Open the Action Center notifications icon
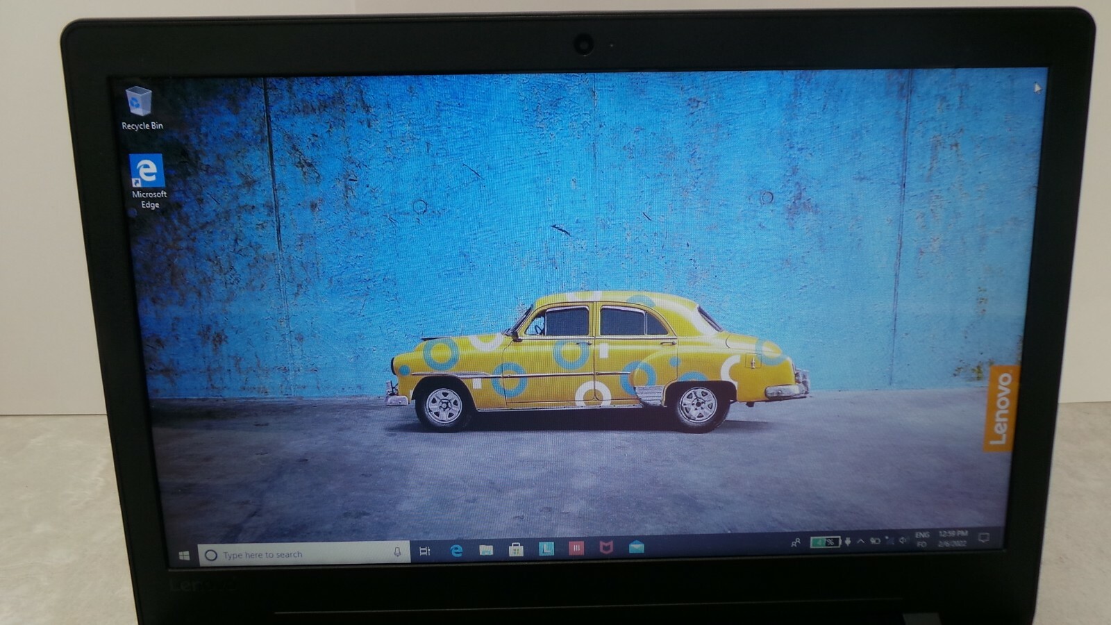 [984, 537]
